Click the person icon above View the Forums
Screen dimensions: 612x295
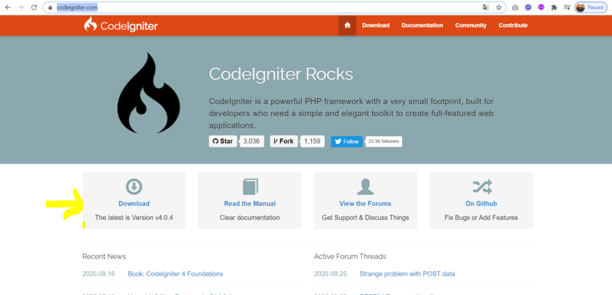[365, 187]
